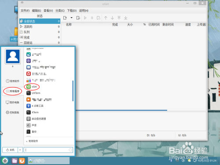This screenshot has width=220, height=165.
Task: Open the 编辑(E) menu
Action: pos(37,11)
